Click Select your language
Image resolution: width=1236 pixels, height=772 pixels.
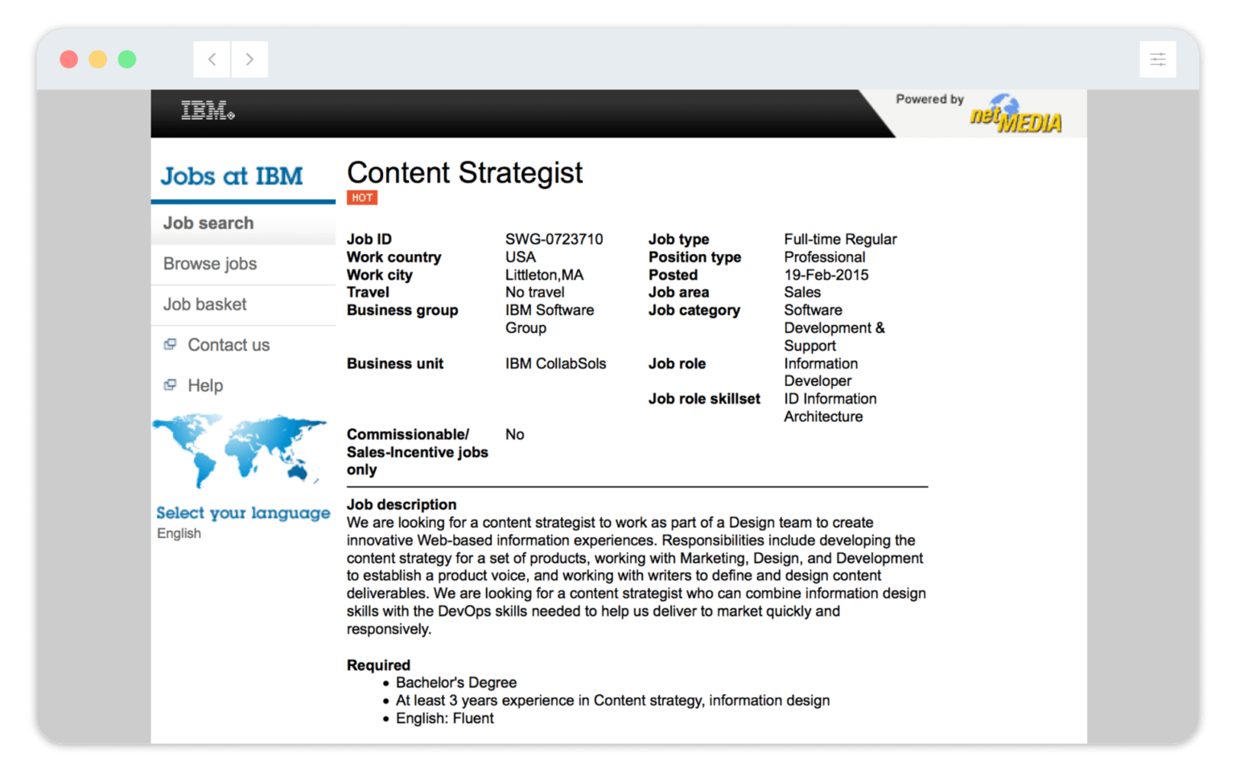pos(243,512)
